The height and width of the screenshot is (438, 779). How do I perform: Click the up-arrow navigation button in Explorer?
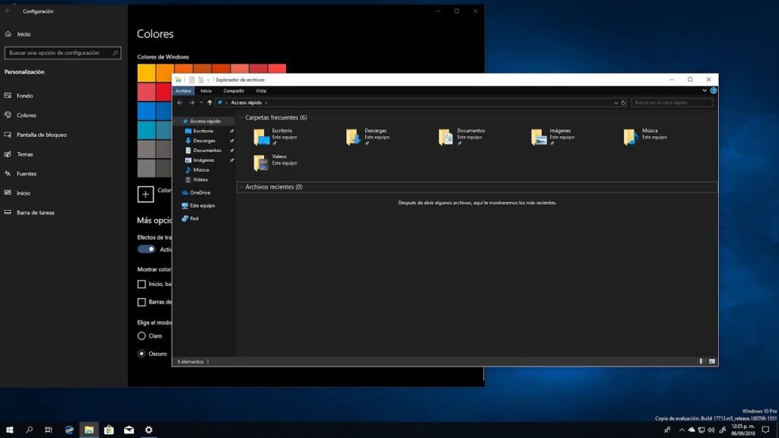[x=209, y=103]
